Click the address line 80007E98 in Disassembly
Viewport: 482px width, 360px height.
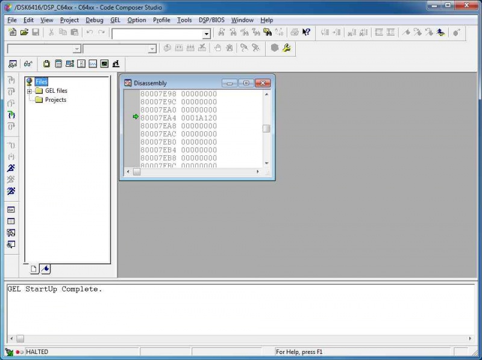(x=178, y=94)
